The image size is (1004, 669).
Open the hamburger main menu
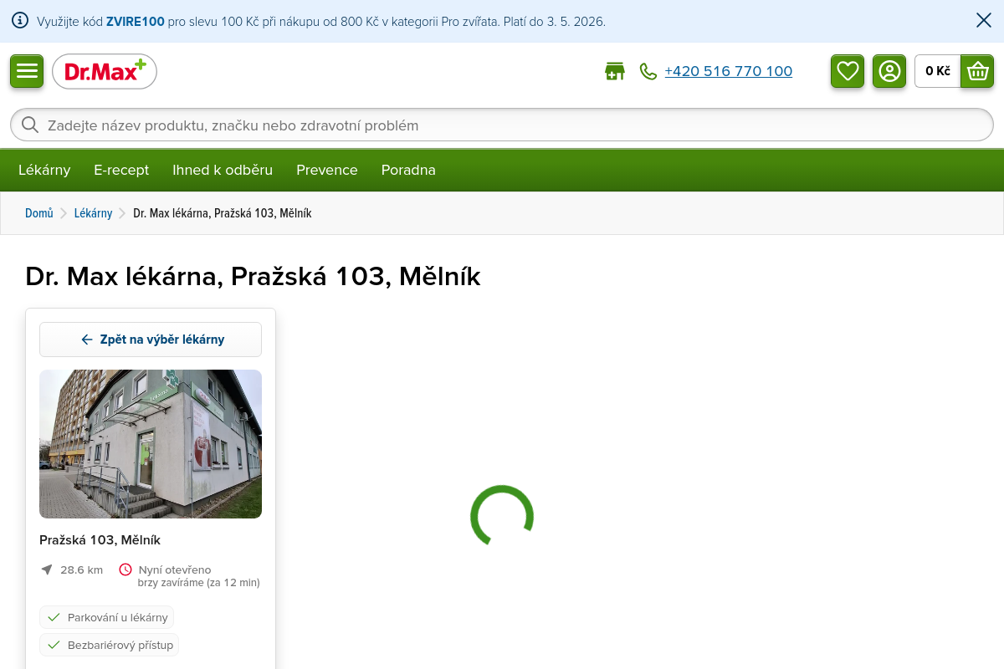click(27, 71)
